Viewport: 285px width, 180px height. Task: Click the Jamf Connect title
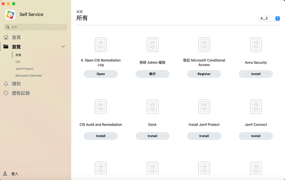click(x=256, y=125)
